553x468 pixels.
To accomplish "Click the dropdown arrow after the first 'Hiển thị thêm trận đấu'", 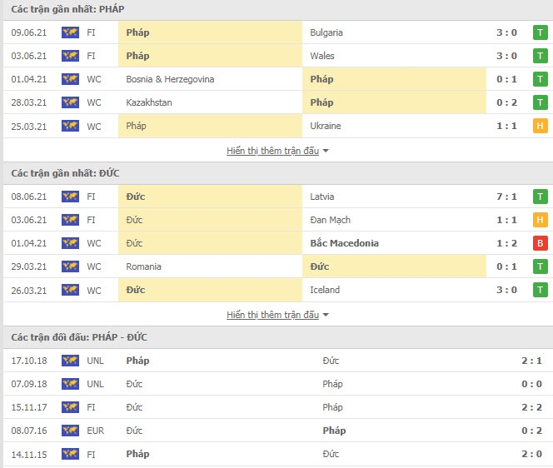I will click(x=326, y=151).
